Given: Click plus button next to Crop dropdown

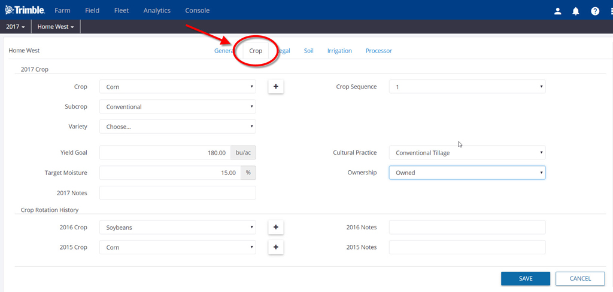Looking at the screenshot, I should click(x=275, y=87).
